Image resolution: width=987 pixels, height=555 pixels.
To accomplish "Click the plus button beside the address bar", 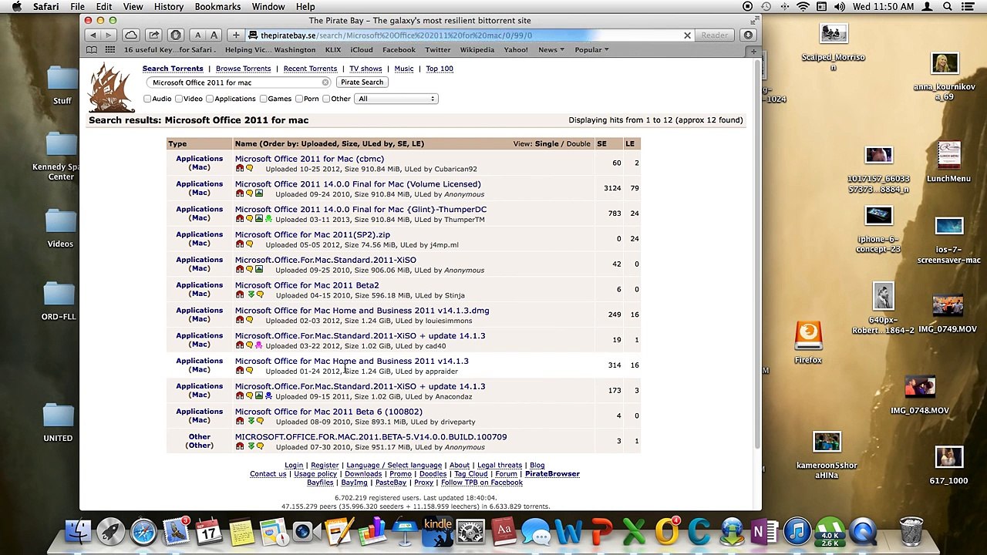I will tap(236, 35).
